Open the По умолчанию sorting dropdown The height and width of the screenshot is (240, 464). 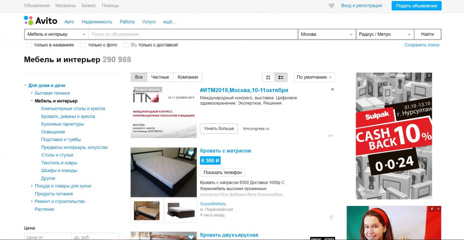pos(314,77)
